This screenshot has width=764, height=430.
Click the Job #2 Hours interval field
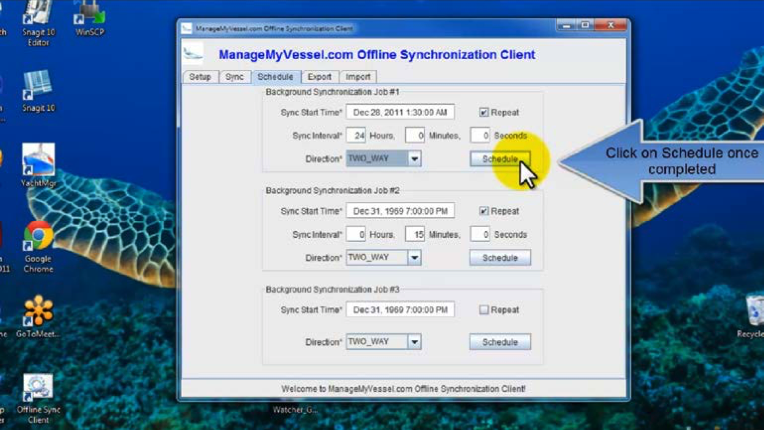[x=356, y=234]
